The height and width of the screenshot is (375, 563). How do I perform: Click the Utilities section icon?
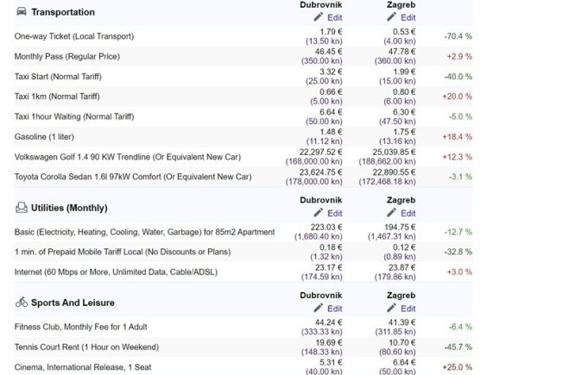pyautogui.click(x=22, y=208)
